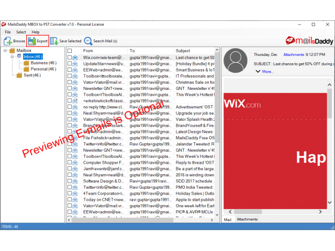Click the envelope icon of Software Design row

(x=75, y=181)
